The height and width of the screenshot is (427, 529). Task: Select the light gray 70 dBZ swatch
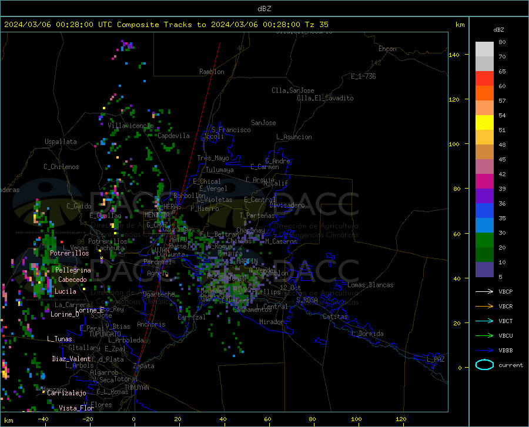pos(484,49)
